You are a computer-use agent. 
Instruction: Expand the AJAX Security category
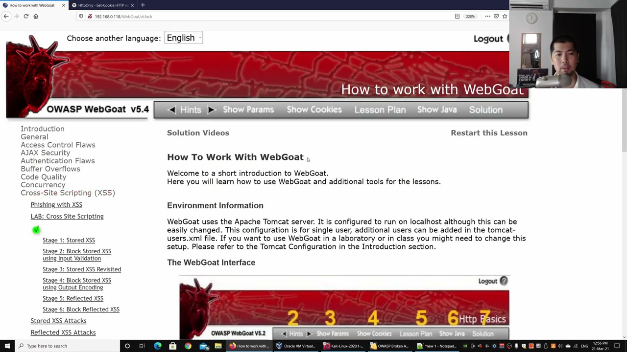click(45, 153)
